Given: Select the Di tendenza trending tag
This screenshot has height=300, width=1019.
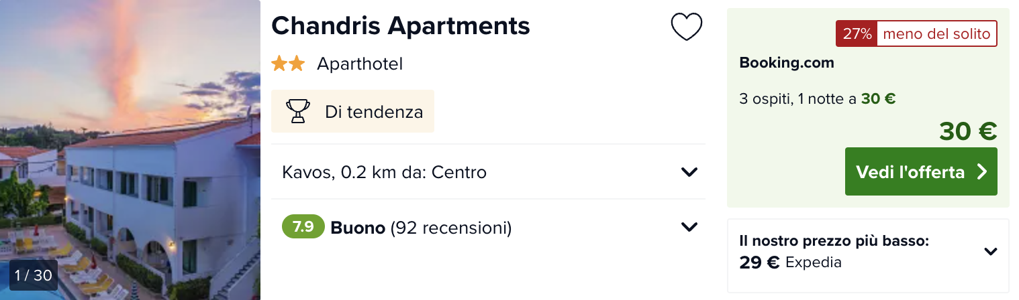Looking at the screenshot, I should [x=353, y=111].
